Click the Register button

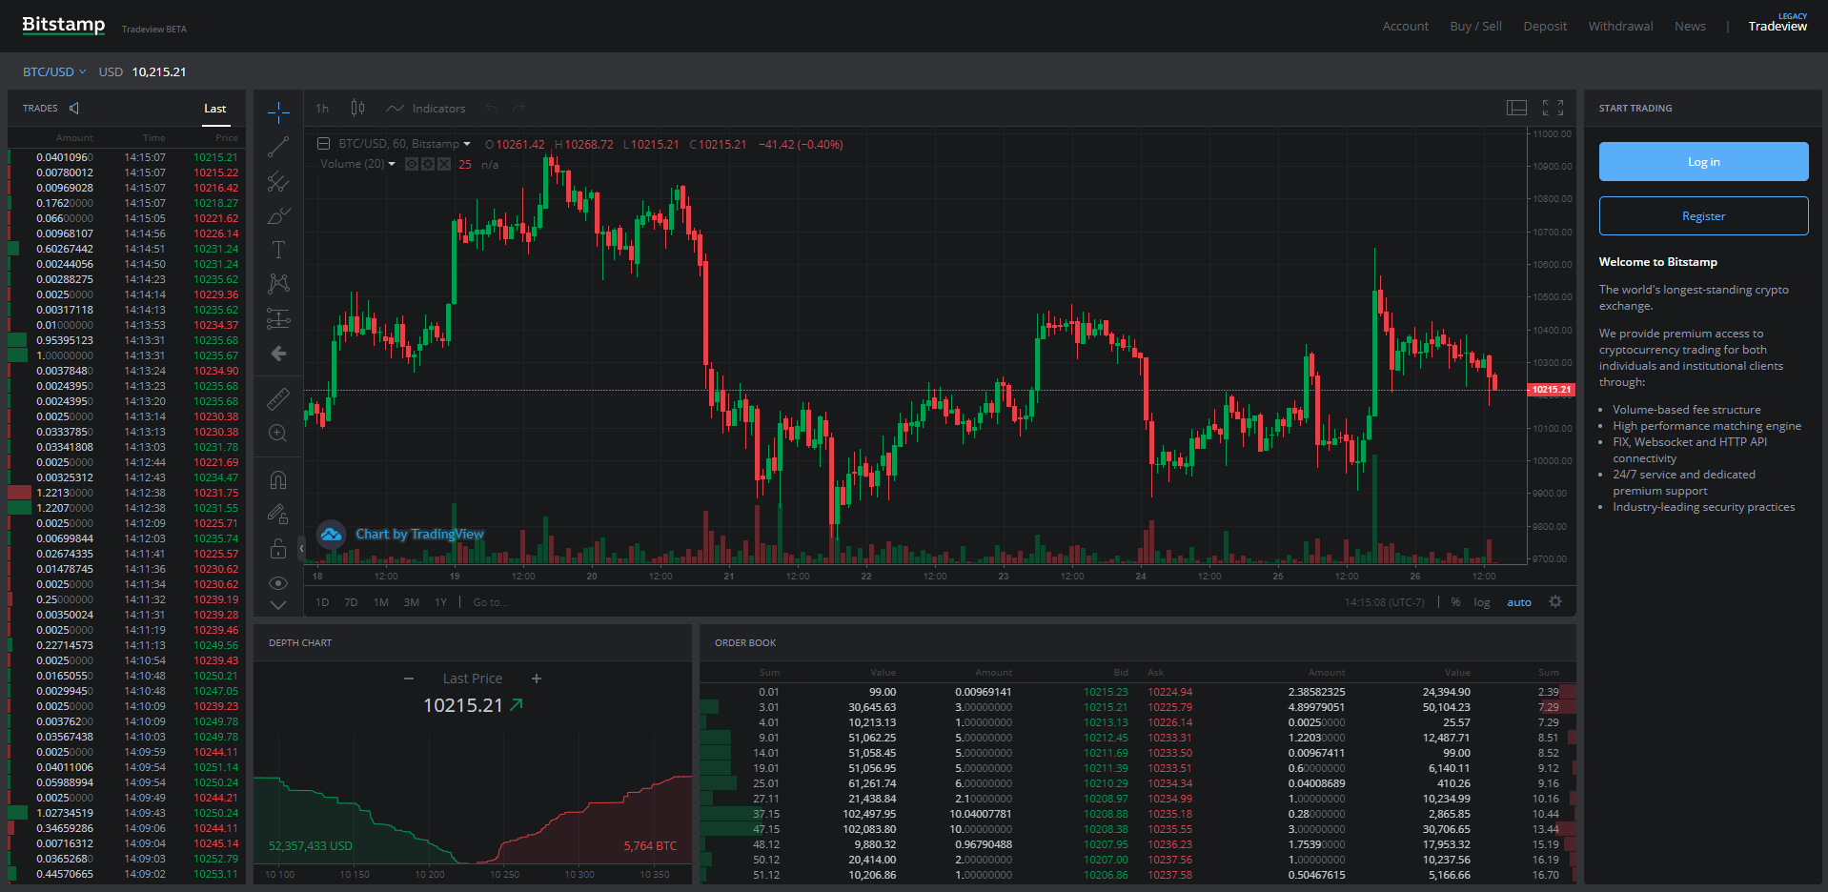(1703, 216)
